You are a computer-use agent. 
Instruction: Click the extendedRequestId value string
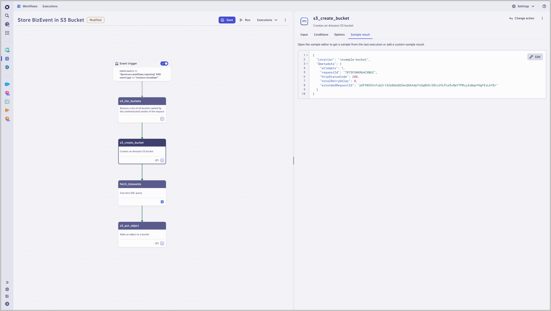click(x=428, y=85)
